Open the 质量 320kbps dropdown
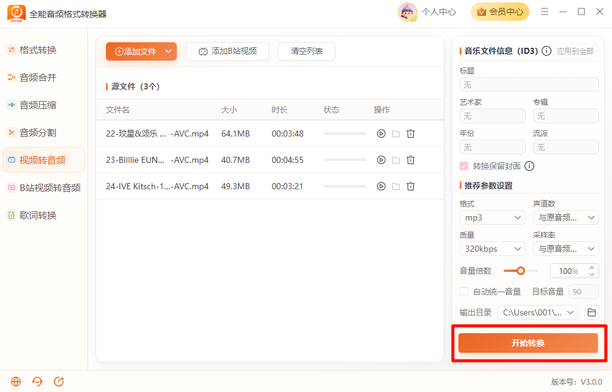This screenshot has height=392, width=612. point(492,249)
